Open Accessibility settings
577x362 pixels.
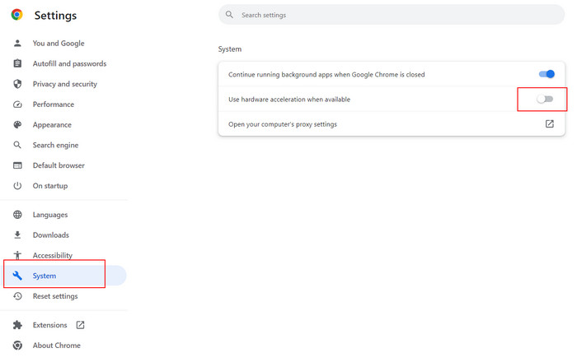53,255
